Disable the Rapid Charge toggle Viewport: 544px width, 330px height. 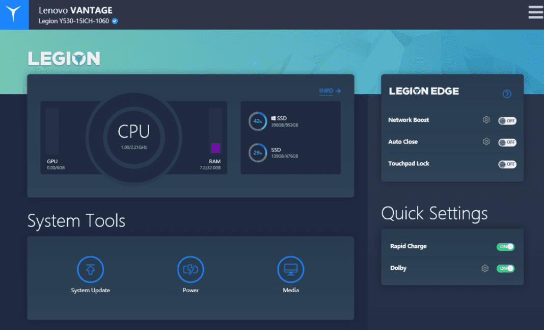505,247
